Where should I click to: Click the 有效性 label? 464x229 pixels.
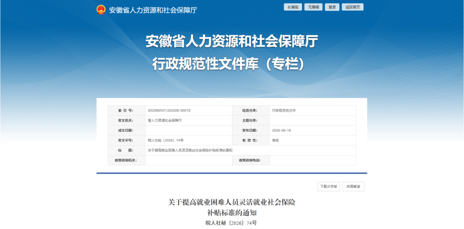(x=250, y=140)
